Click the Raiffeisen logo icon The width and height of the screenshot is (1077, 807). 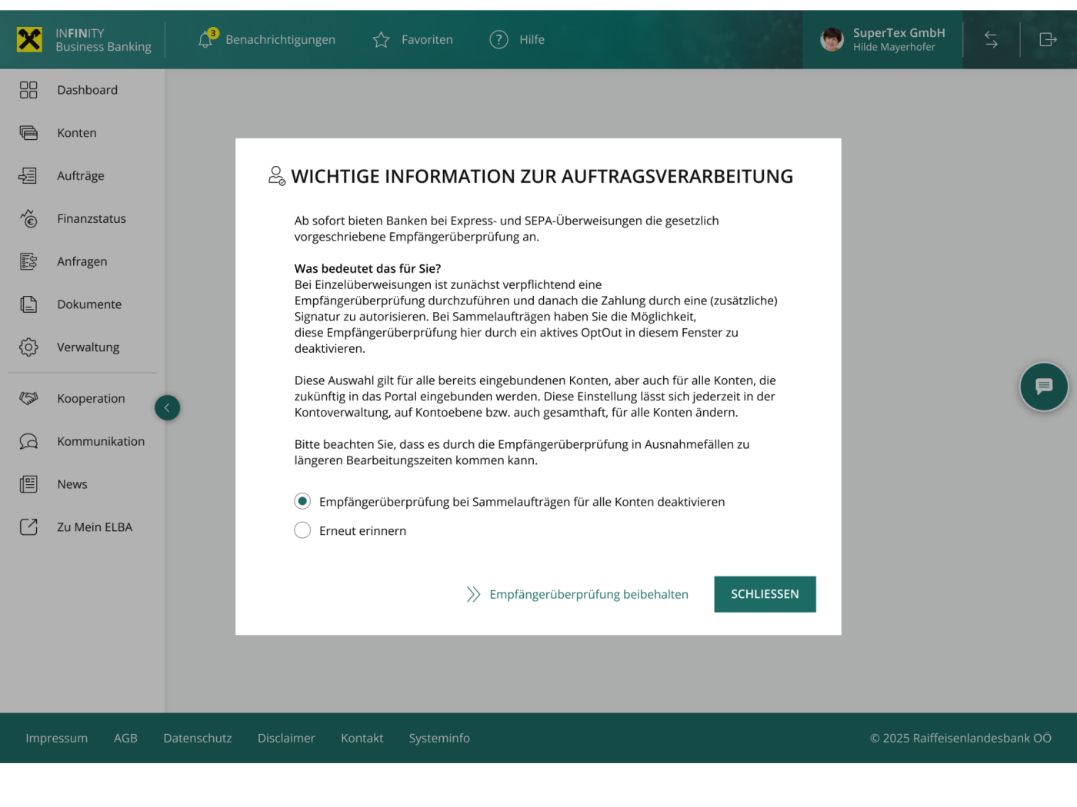pyautogui.click(x=29, y=39)
